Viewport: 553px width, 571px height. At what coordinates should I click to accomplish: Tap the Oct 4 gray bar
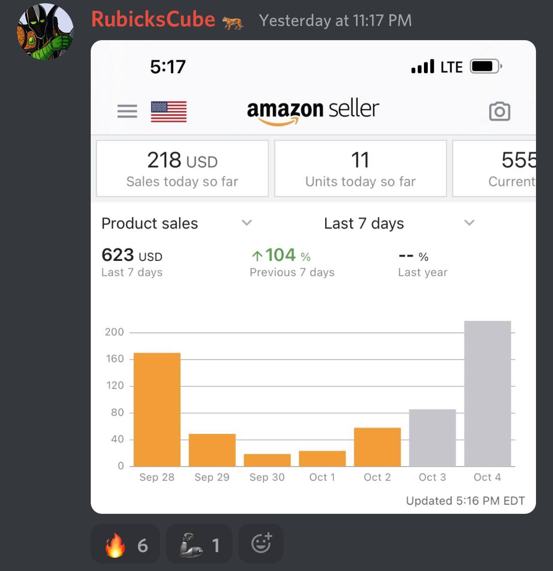[x=487, y=394]
